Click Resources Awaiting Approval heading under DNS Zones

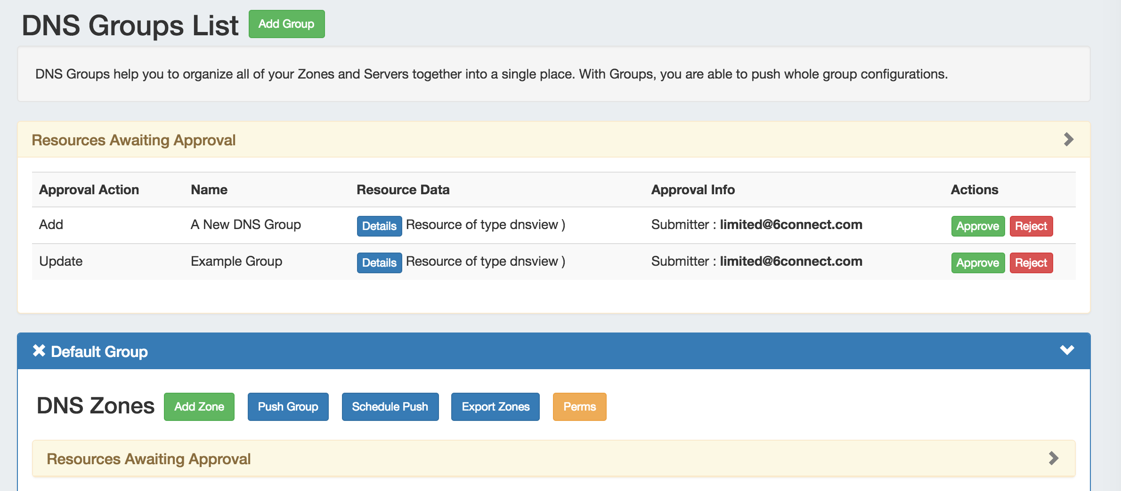click(148, 459)
